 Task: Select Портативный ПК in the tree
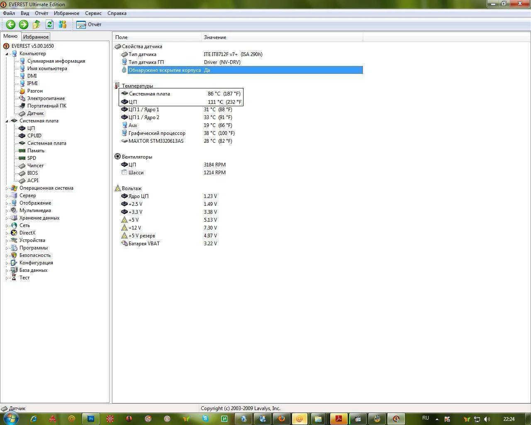[x=47, y=106]
